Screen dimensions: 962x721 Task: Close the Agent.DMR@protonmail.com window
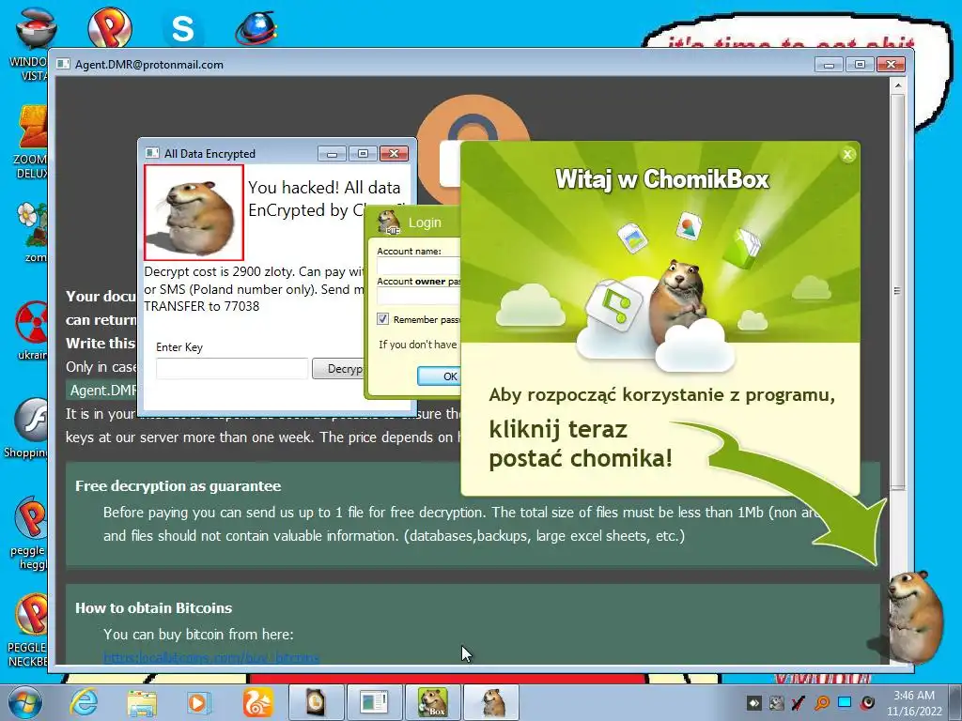pyautogui.click(x=891, y=65)
